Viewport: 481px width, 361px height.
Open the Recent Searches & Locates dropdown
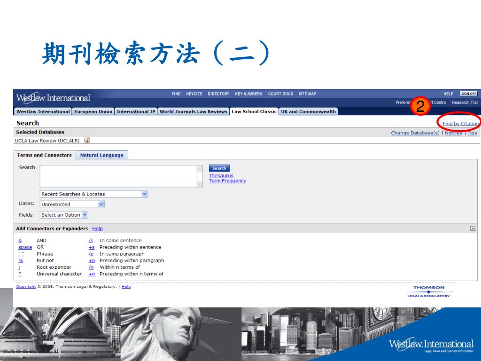[94, 194]
